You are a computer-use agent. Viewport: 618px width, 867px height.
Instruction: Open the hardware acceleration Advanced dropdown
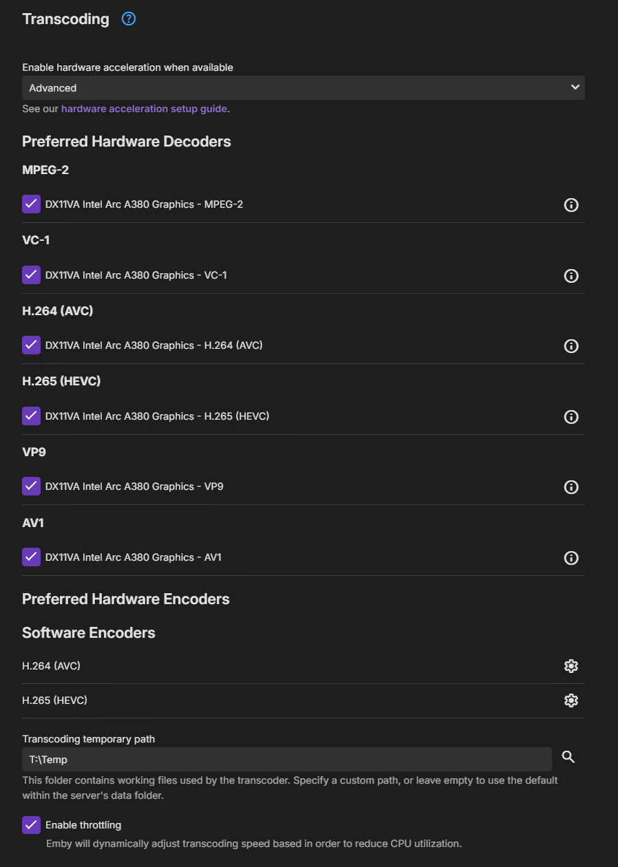303,88
